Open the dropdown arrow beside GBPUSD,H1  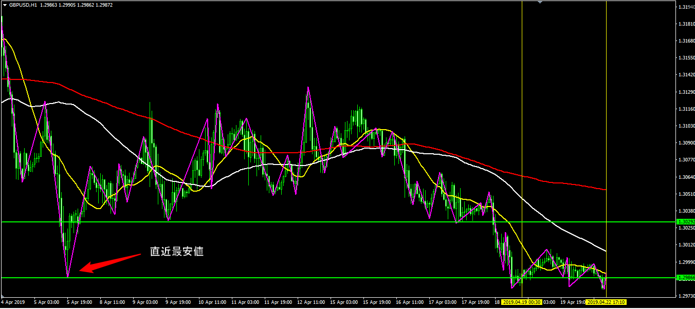[x=5, y=5]
